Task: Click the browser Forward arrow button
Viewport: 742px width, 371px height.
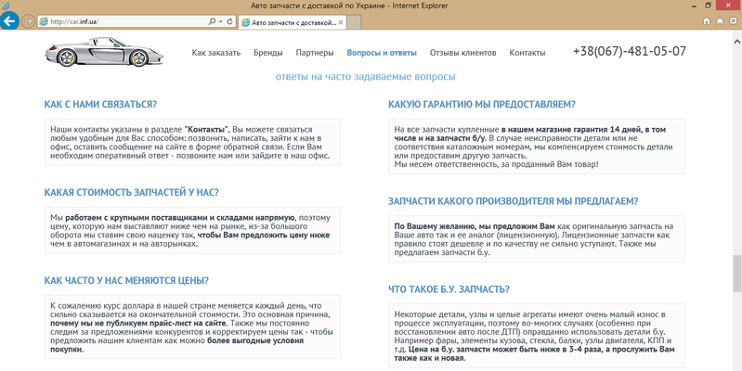Action: pyautogui.click(x=28, y=21)
